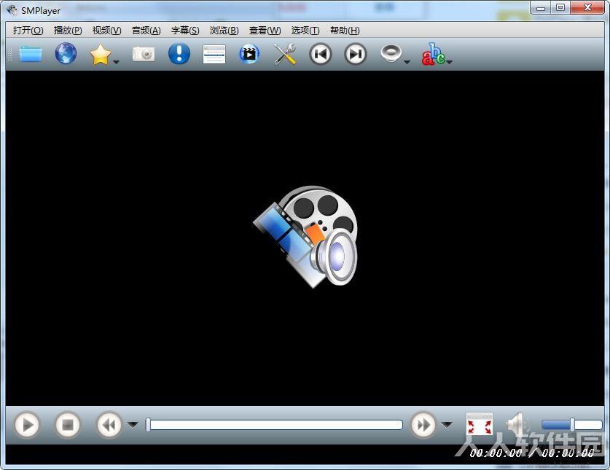Open the 选项(T) menu
The height and width of the screenshot is (470, 610).
pyautogui.click(x=305, y=31)
